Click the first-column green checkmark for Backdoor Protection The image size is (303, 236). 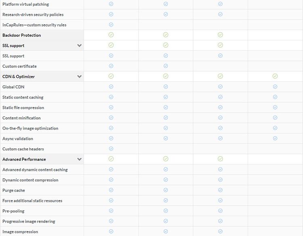(111, 35)
